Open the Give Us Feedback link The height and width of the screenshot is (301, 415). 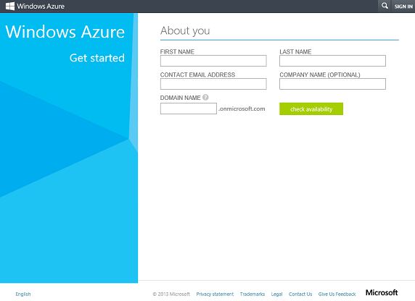click(x=337, y=294)
